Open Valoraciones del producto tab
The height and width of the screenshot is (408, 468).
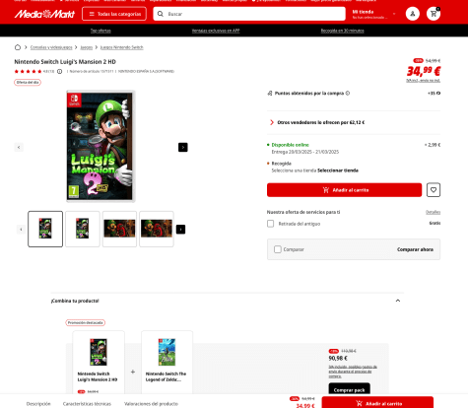pos(151,404)
